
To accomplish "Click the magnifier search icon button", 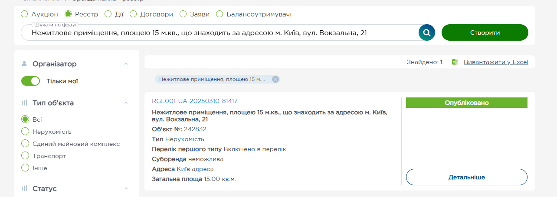I will click(426, 32).
